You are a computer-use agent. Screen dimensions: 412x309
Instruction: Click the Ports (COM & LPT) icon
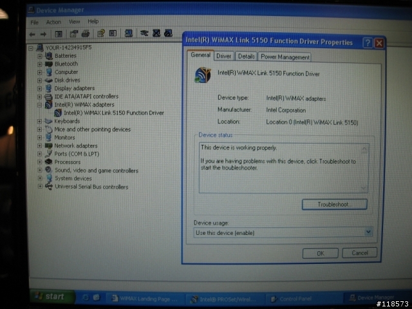(48, 154)
